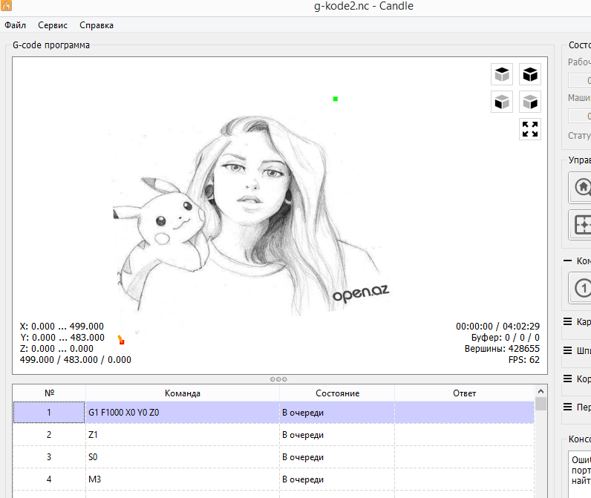This screenshot has height=498, width=591.
Task: Click the FPS: 62 readout
Action: coord(524,360)
